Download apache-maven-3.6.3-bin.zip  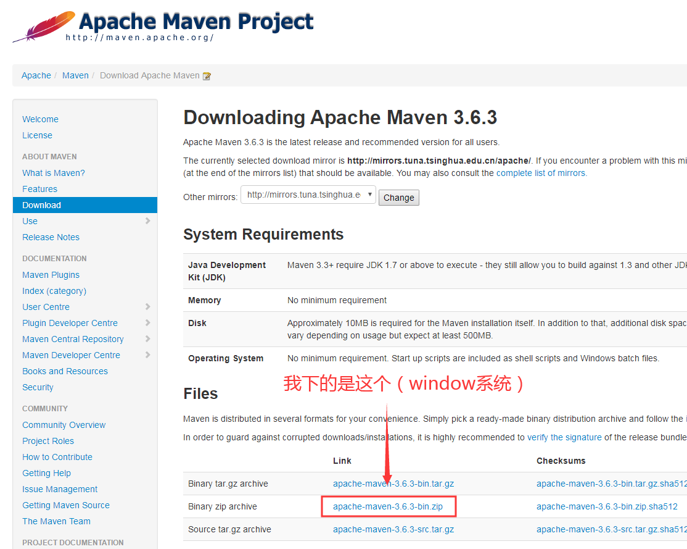pyautogui.click(x=388, y=507)
